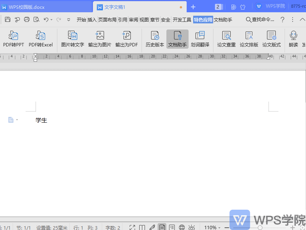Viewport: 306px width, 230px height.
Task: Click the 查找命令 search box
Action: 260,20
